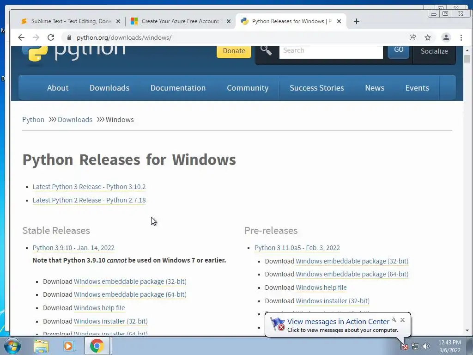
Task: Click the Python breadcrumb link
Action: pos(33,120)
